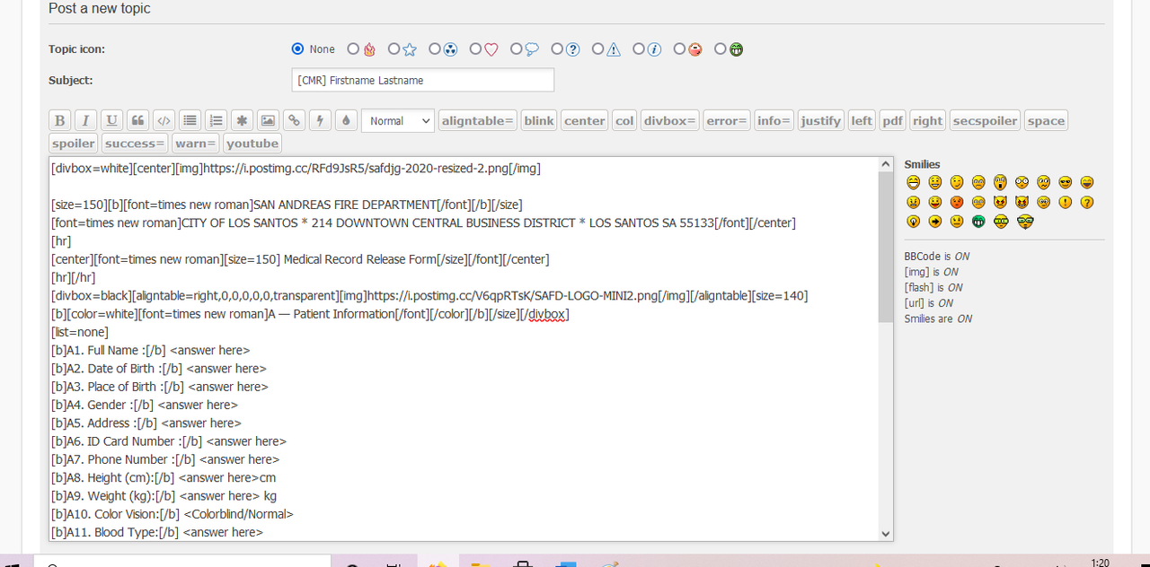Insert flash tags with the lightning bolt icon
1150x567 pixels.
coord(320,121)
